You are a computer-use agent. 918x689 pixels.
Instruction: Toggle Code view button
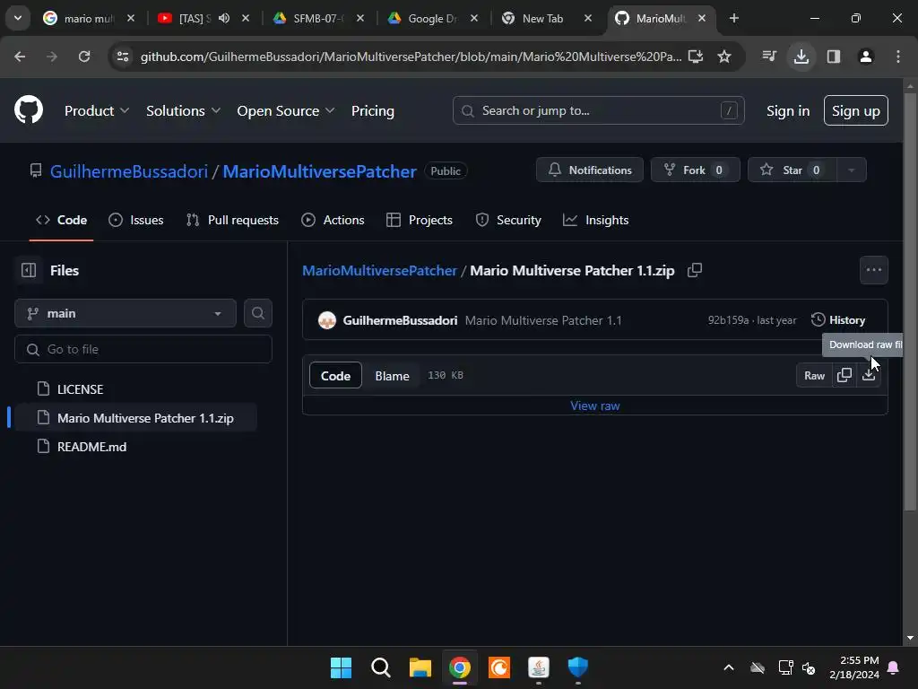click(x=335, y=376)
